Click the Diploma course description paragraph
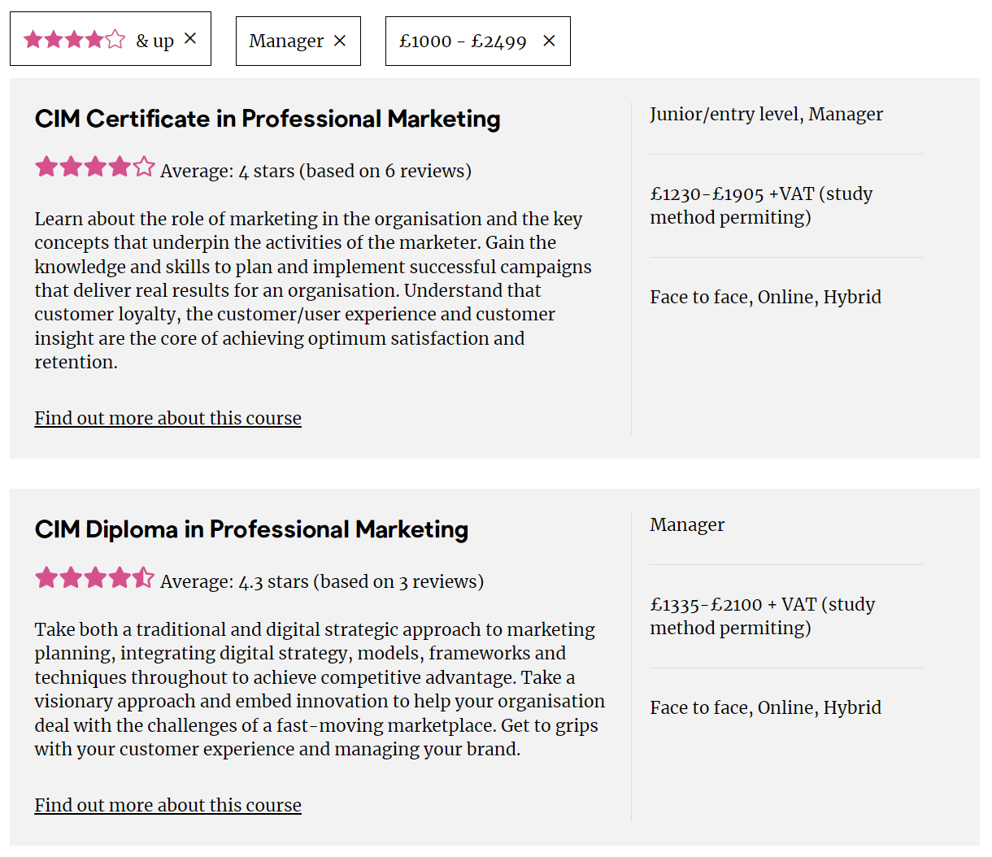Image resolution: width=992 pixels, height=857 pixels. click(x=320, y=689)
